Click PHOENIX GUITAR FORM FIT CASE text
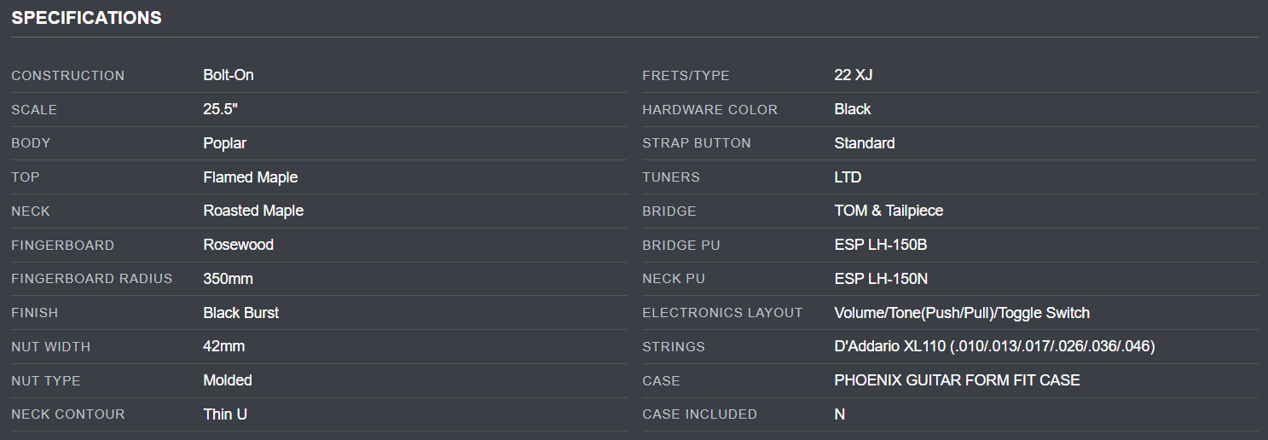1268x440 pixels. pos(957,380)
